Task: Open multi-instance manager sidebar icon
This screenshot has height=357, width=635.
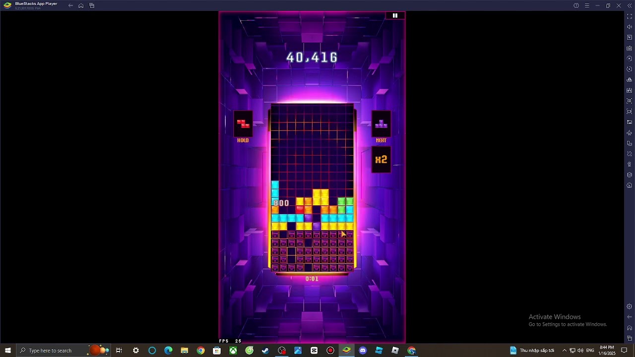Action: coord(630,80)
